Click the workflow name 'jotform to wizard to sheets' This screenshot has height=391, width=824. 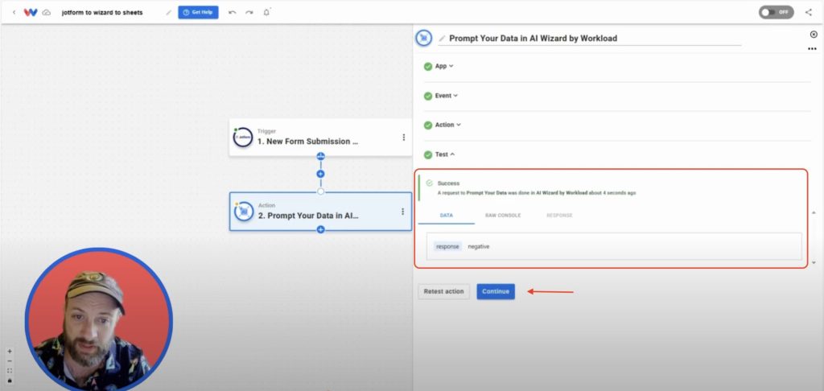click(x=102, y=13)
